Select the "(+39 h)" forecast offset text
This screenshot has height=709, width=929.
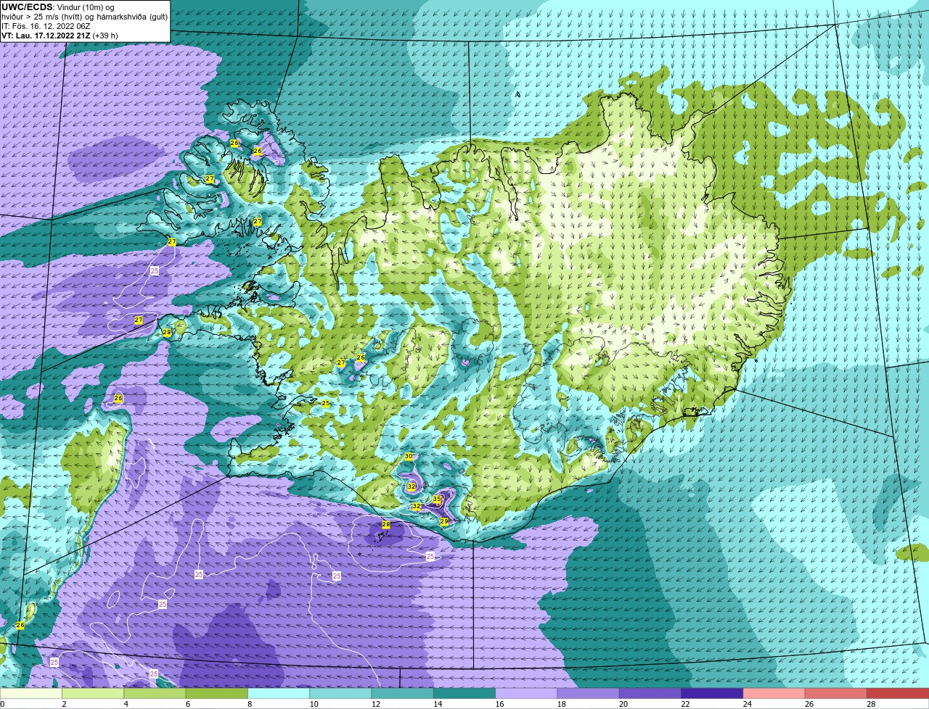coord(105,36)
